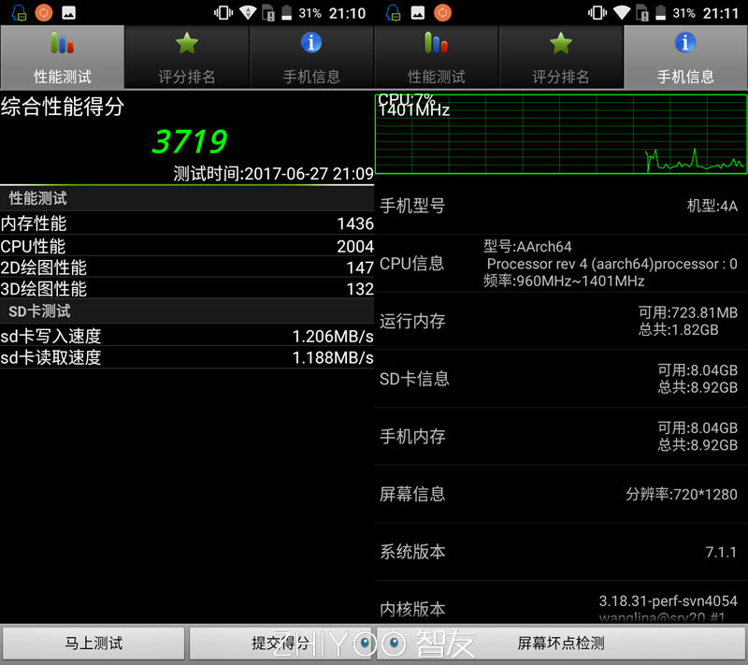Tap the 屏幕信息 resolution row
The height and width of the screenshot is (665, 748).
click(x=561, y=494)
